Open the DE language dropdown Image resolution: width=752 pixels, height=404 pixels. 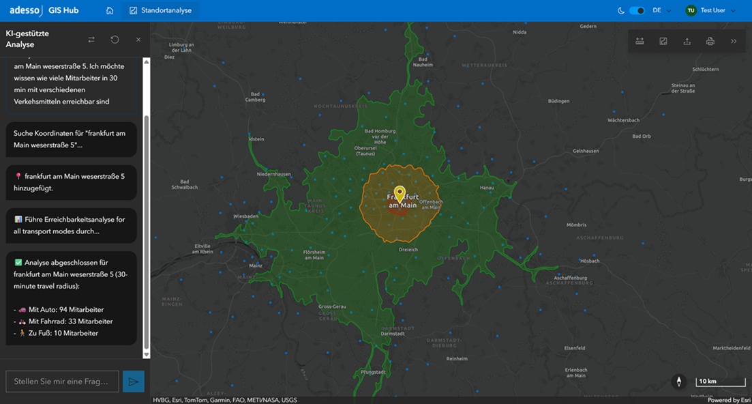[x=662, y=10]
